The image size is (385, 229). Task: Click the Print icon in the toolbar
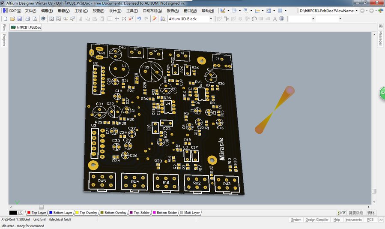(27, 19)
